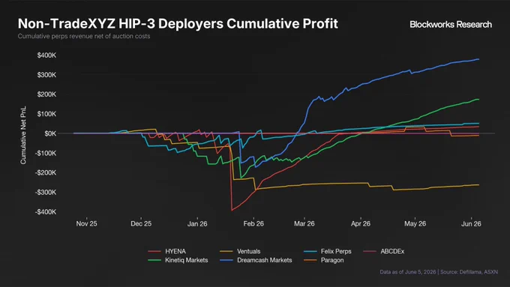Select the Felix Perps legend label
This screenshot has height=287, width=510.
(336, 252)
